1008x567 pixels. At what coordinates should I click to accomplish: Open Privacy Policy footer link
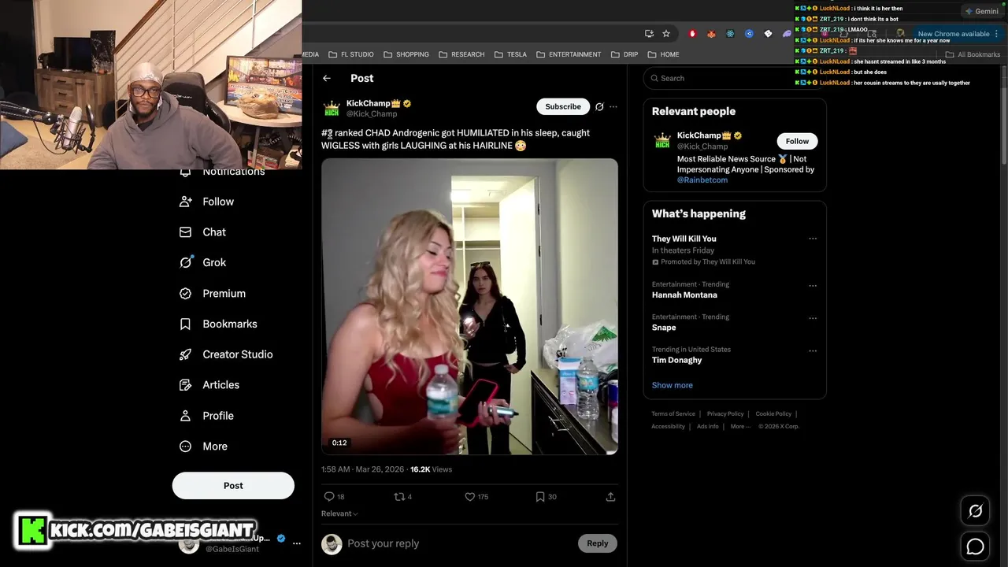pyautogui.click(x=725, y=413)
